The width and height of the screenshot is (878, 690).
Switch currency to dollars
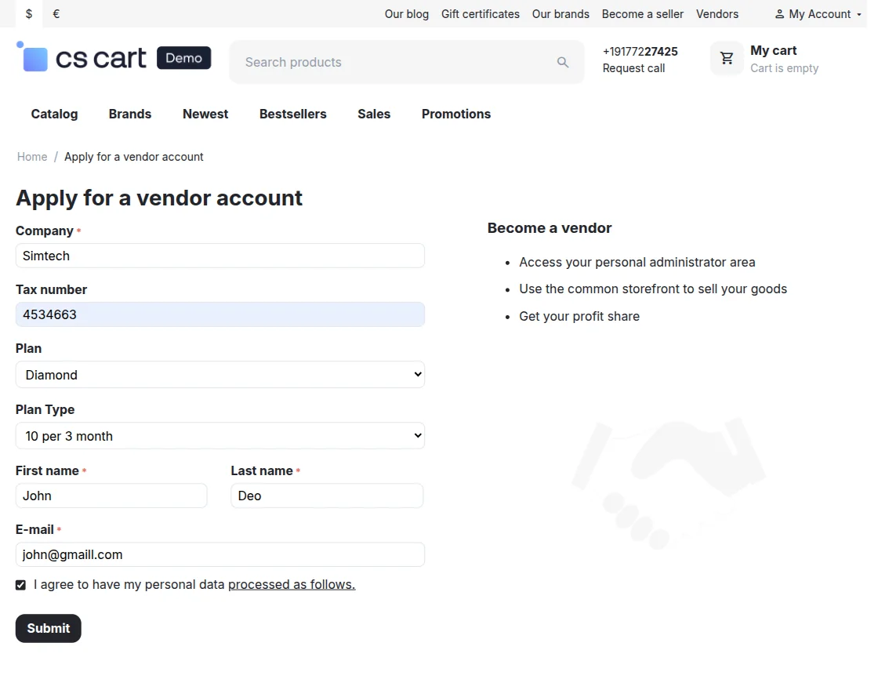[28, 13]
